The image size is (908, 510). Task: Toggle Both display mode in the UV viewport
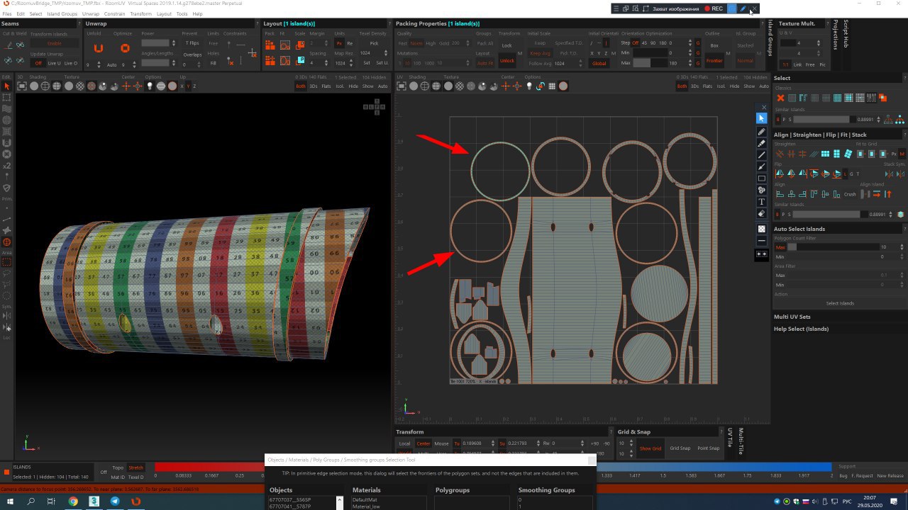pos(682,86)
